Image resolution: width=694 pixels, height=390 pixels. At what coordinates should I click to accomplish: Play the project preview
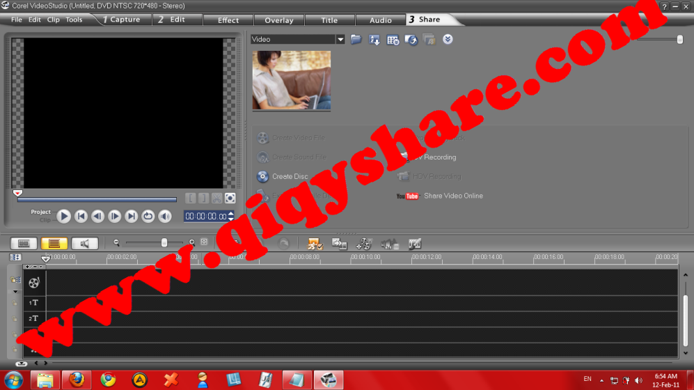64,216
